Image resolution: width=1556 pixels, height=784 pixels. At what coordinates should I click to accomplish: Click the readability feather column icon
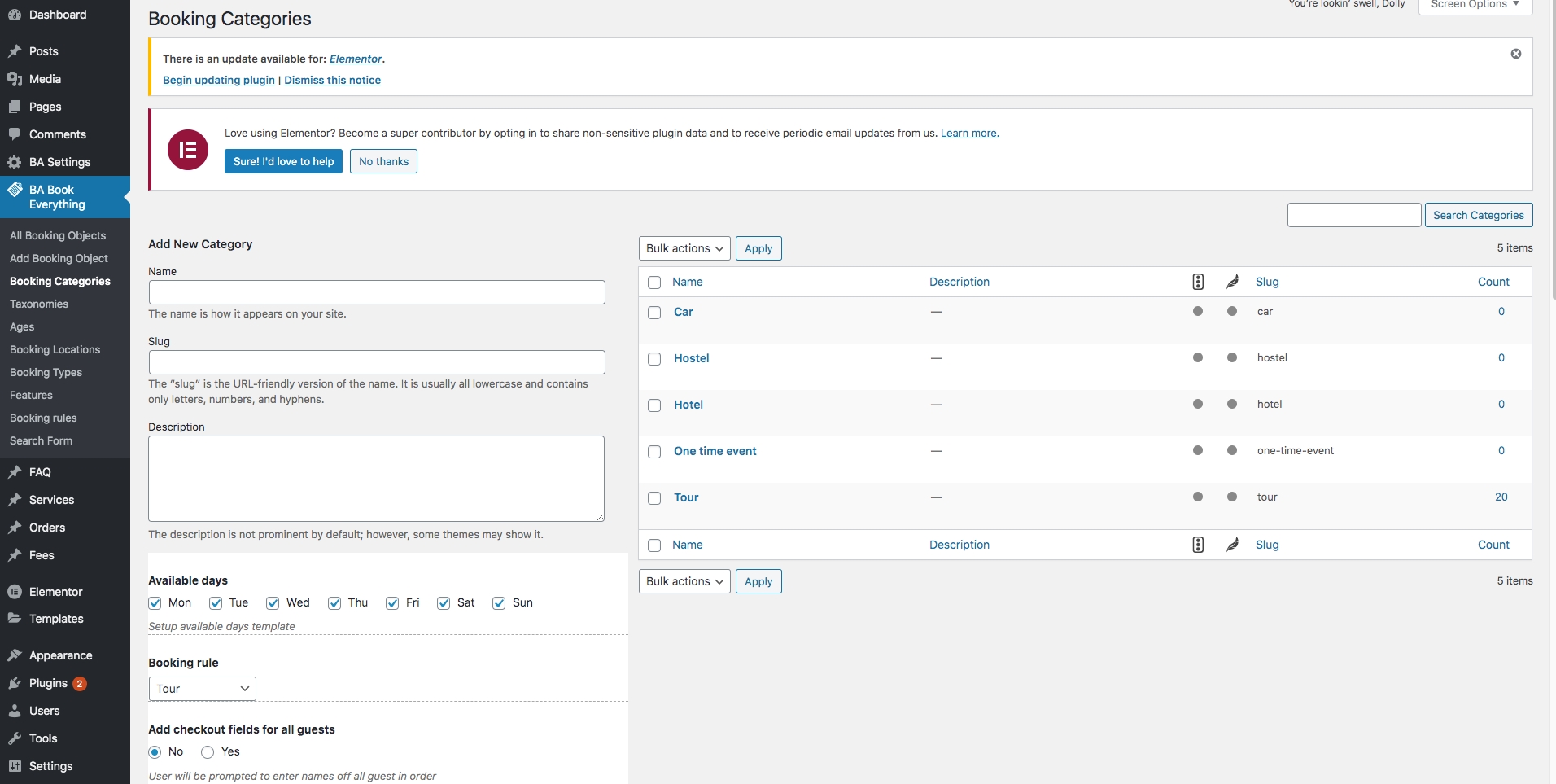(1232, 282)
